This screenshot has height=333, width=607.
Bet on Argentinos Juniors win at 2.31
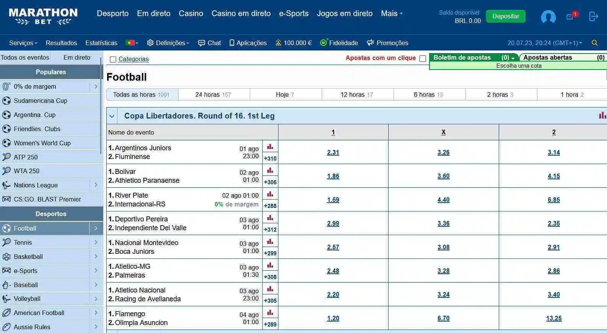[333, 152]
